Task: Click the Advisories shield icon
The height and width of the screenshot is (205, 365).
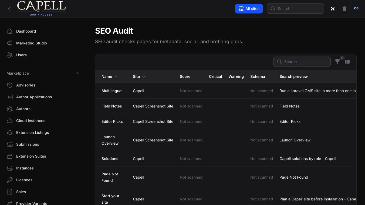Action: pos(10,85)
